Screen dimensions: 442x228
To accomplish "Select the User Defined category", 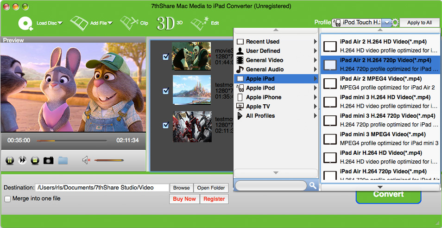I will (276, 51).
